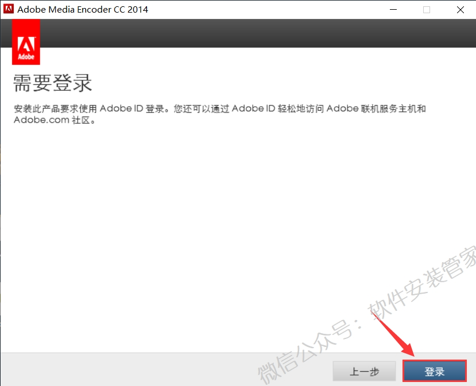The image size is (476, 386).
Task: Select the 需要登录 heading
Action: pos(52,83)
